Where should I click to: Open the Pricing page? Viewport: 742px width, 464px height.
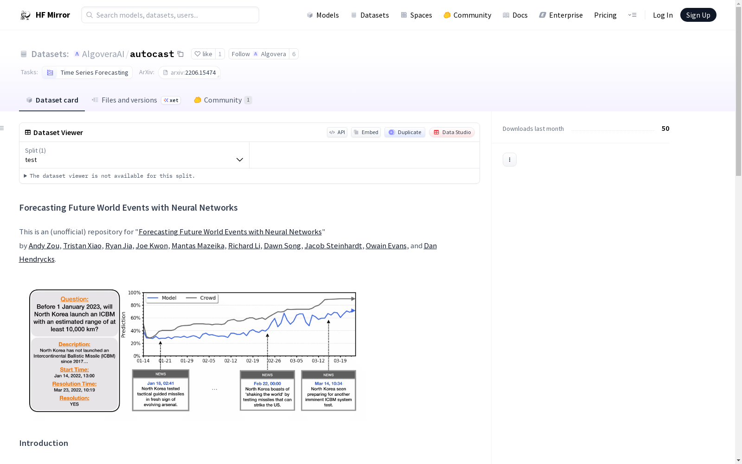click(605, 15)
